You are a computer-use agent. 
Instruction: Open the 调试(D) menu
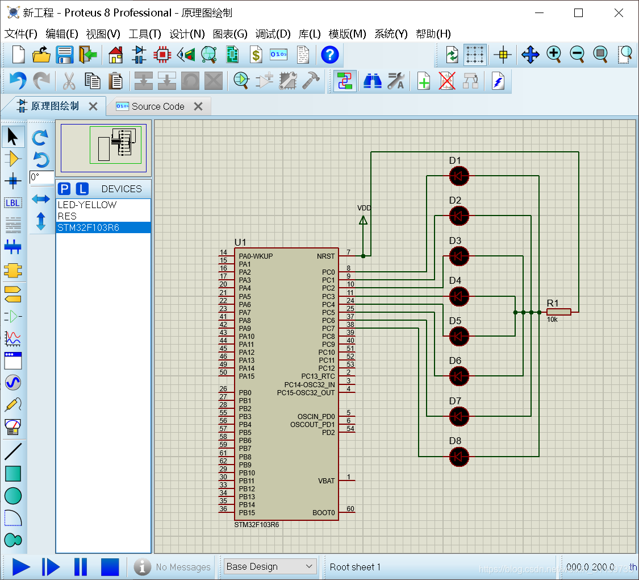[273, 34]
